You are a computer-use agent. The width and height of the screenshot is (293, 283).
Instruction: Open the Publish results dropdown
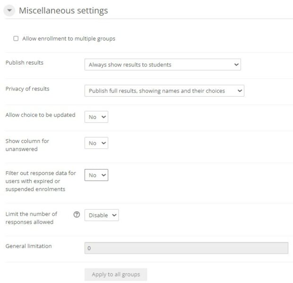[x=162, y=65]
